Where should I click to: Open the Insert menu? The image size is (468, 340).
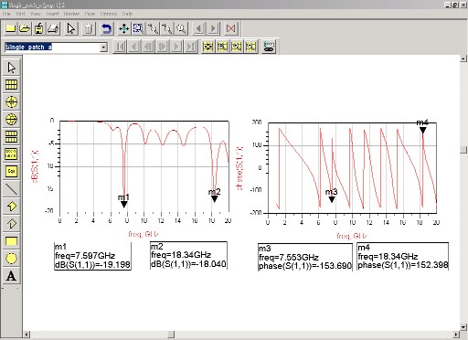coord(52,14)
